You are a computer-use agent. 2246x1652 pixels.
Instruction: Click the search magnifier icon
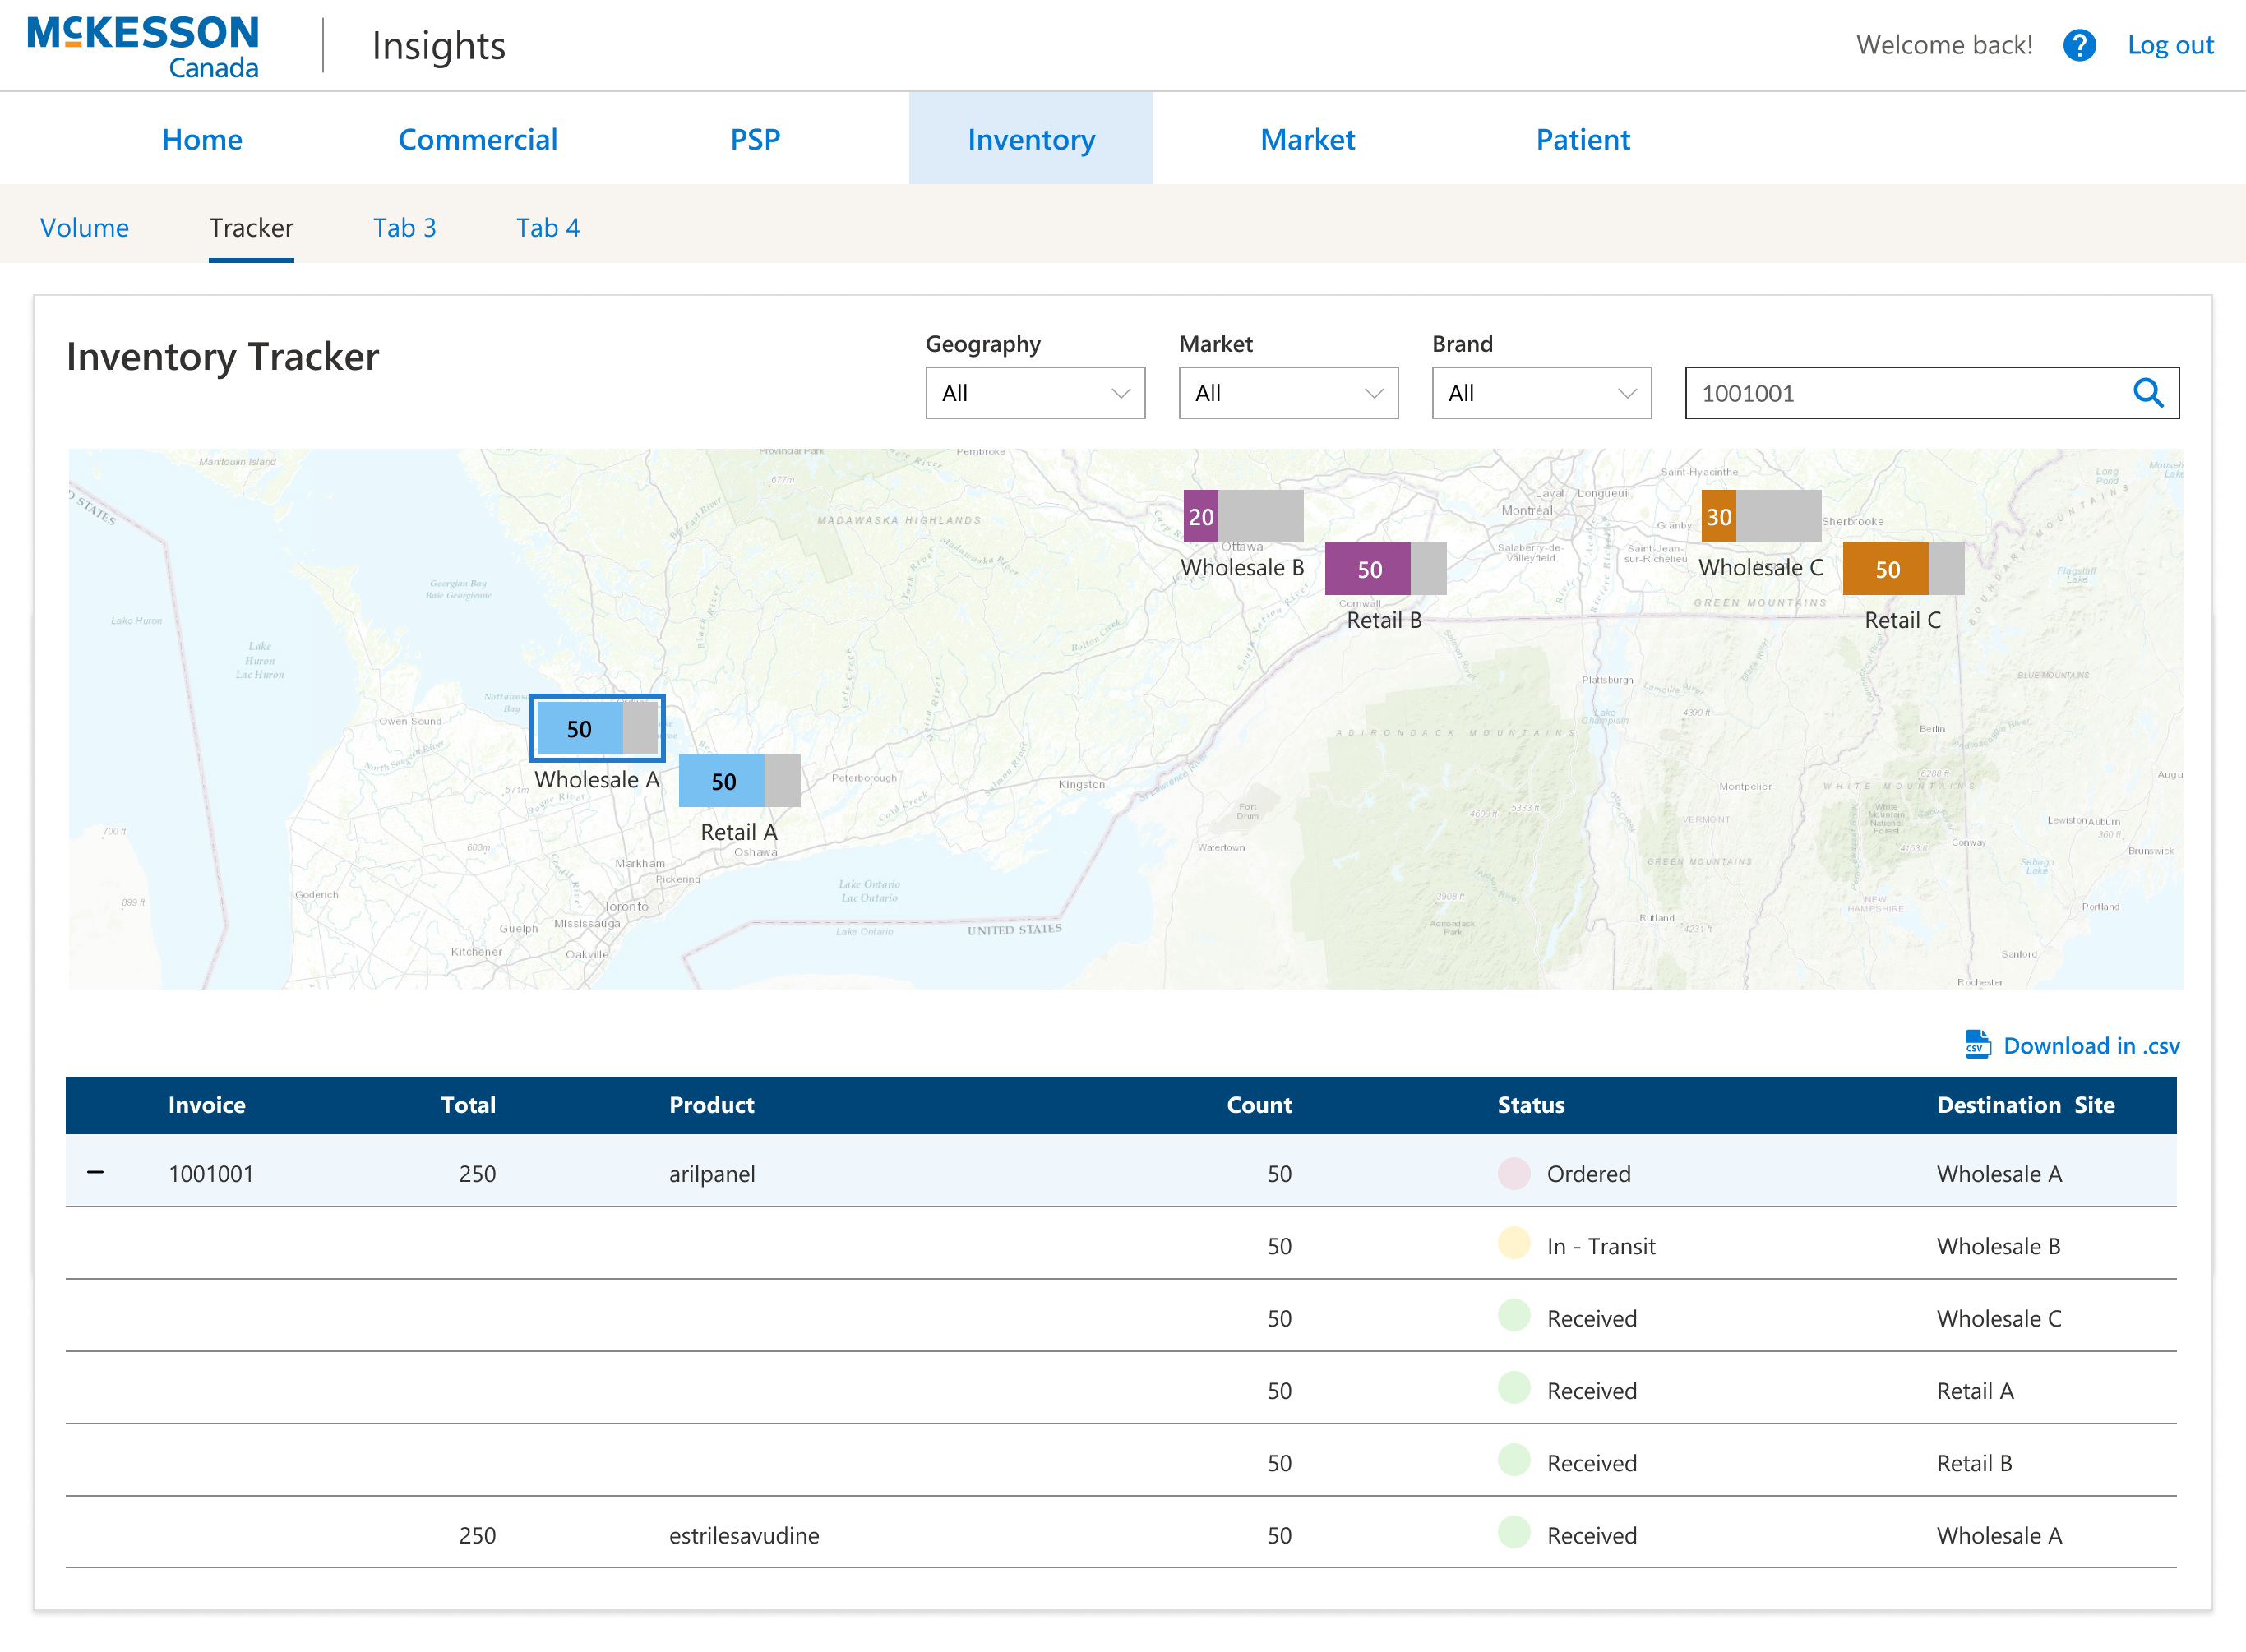(x=2149, y=393)
